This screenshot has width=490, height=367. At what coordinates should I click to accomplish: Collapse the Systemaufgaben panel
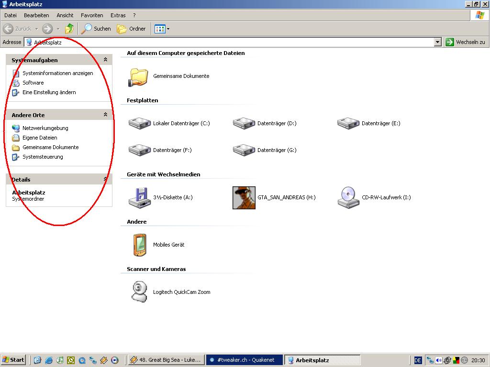point(105,60)
